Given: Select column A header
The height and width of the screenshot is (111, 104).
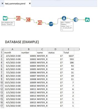Looking at the screenshot, I should 12,49.
